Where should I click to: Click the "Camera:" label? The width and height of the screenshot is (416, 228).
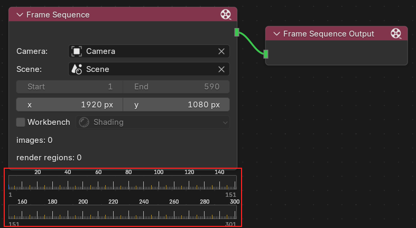click(x=32, y=51)
